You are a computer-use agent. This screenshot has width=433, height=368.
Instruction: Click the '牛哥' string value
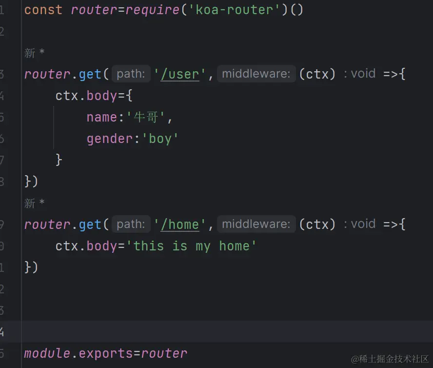pyautogui.click(x=146, y=117)
